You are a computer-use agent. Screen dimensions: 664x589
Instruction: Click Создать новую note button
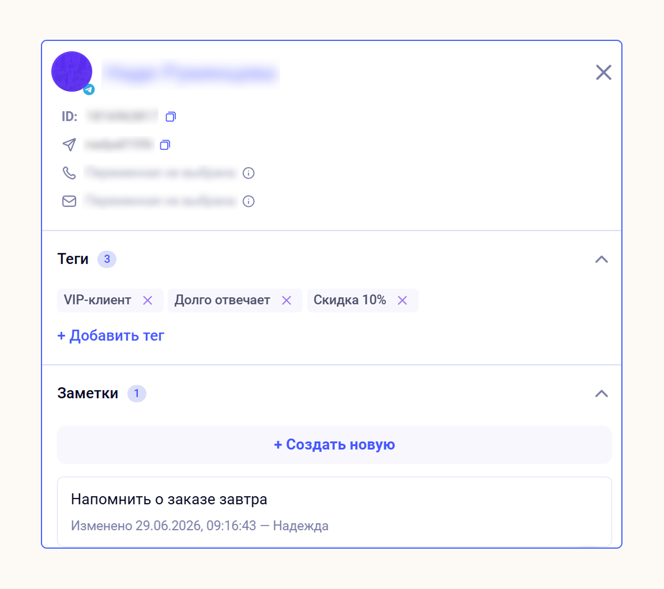[334, 444]
